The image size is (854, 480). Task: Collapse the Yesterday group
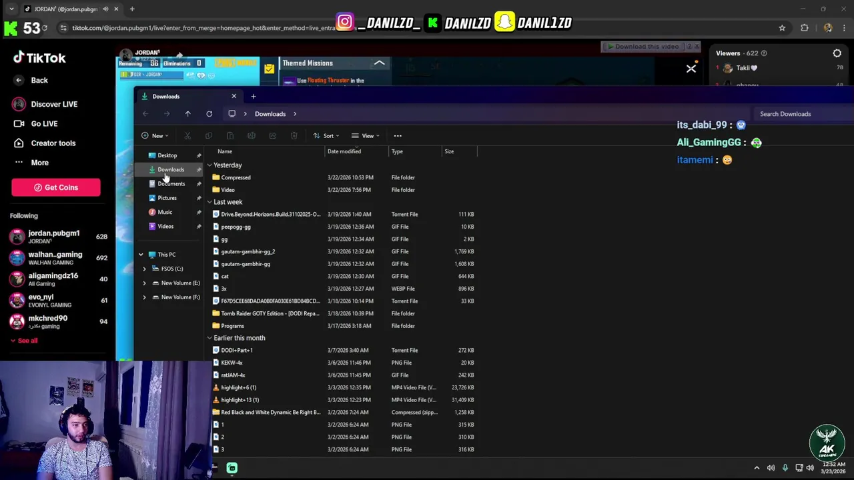tap(209, 165)
